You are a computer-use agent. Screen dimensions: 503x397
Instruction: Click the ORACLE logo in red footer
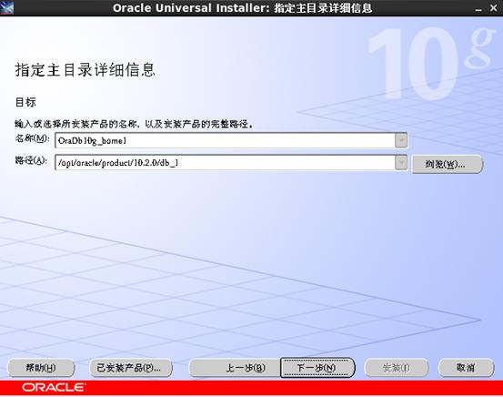pos(54,387)
